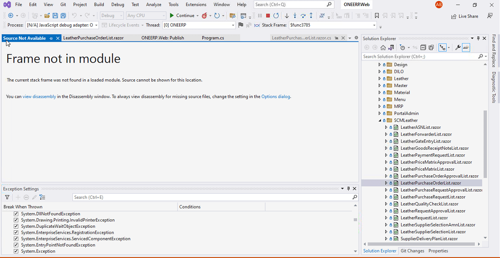Expand the Master folder

pos(380,85)
